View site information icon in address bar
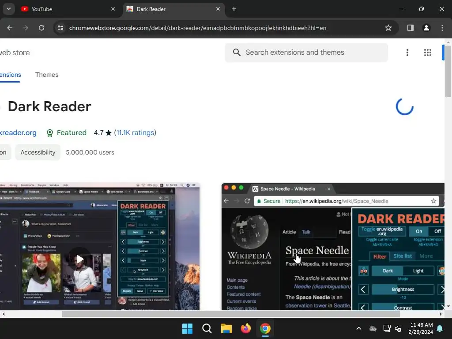 pos(60,28)
